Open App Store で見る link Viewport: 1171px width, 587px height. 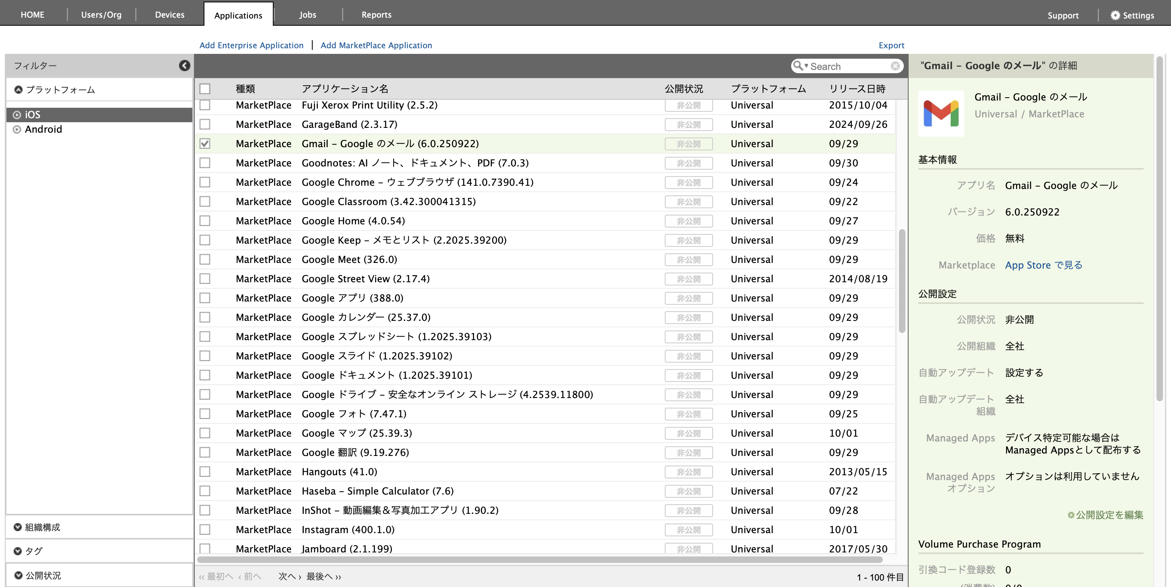click(x=1043, y=265)
